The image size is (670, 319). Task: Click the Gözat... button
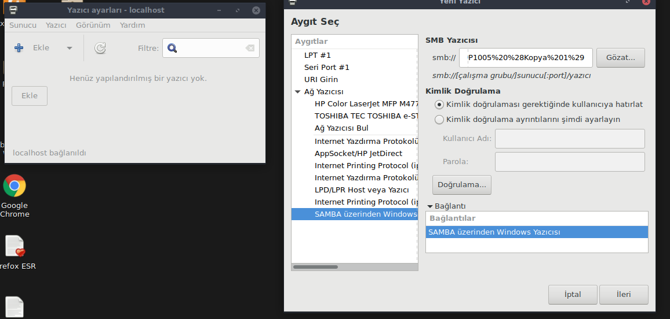[x=620, y=58]
